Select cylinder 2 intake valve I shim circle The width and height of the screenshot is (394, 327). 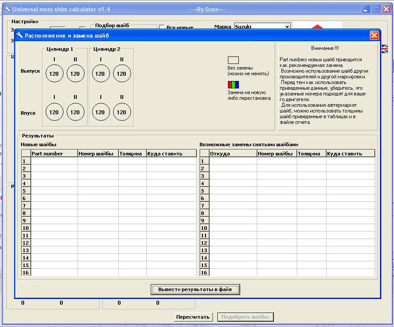[101, 112]
